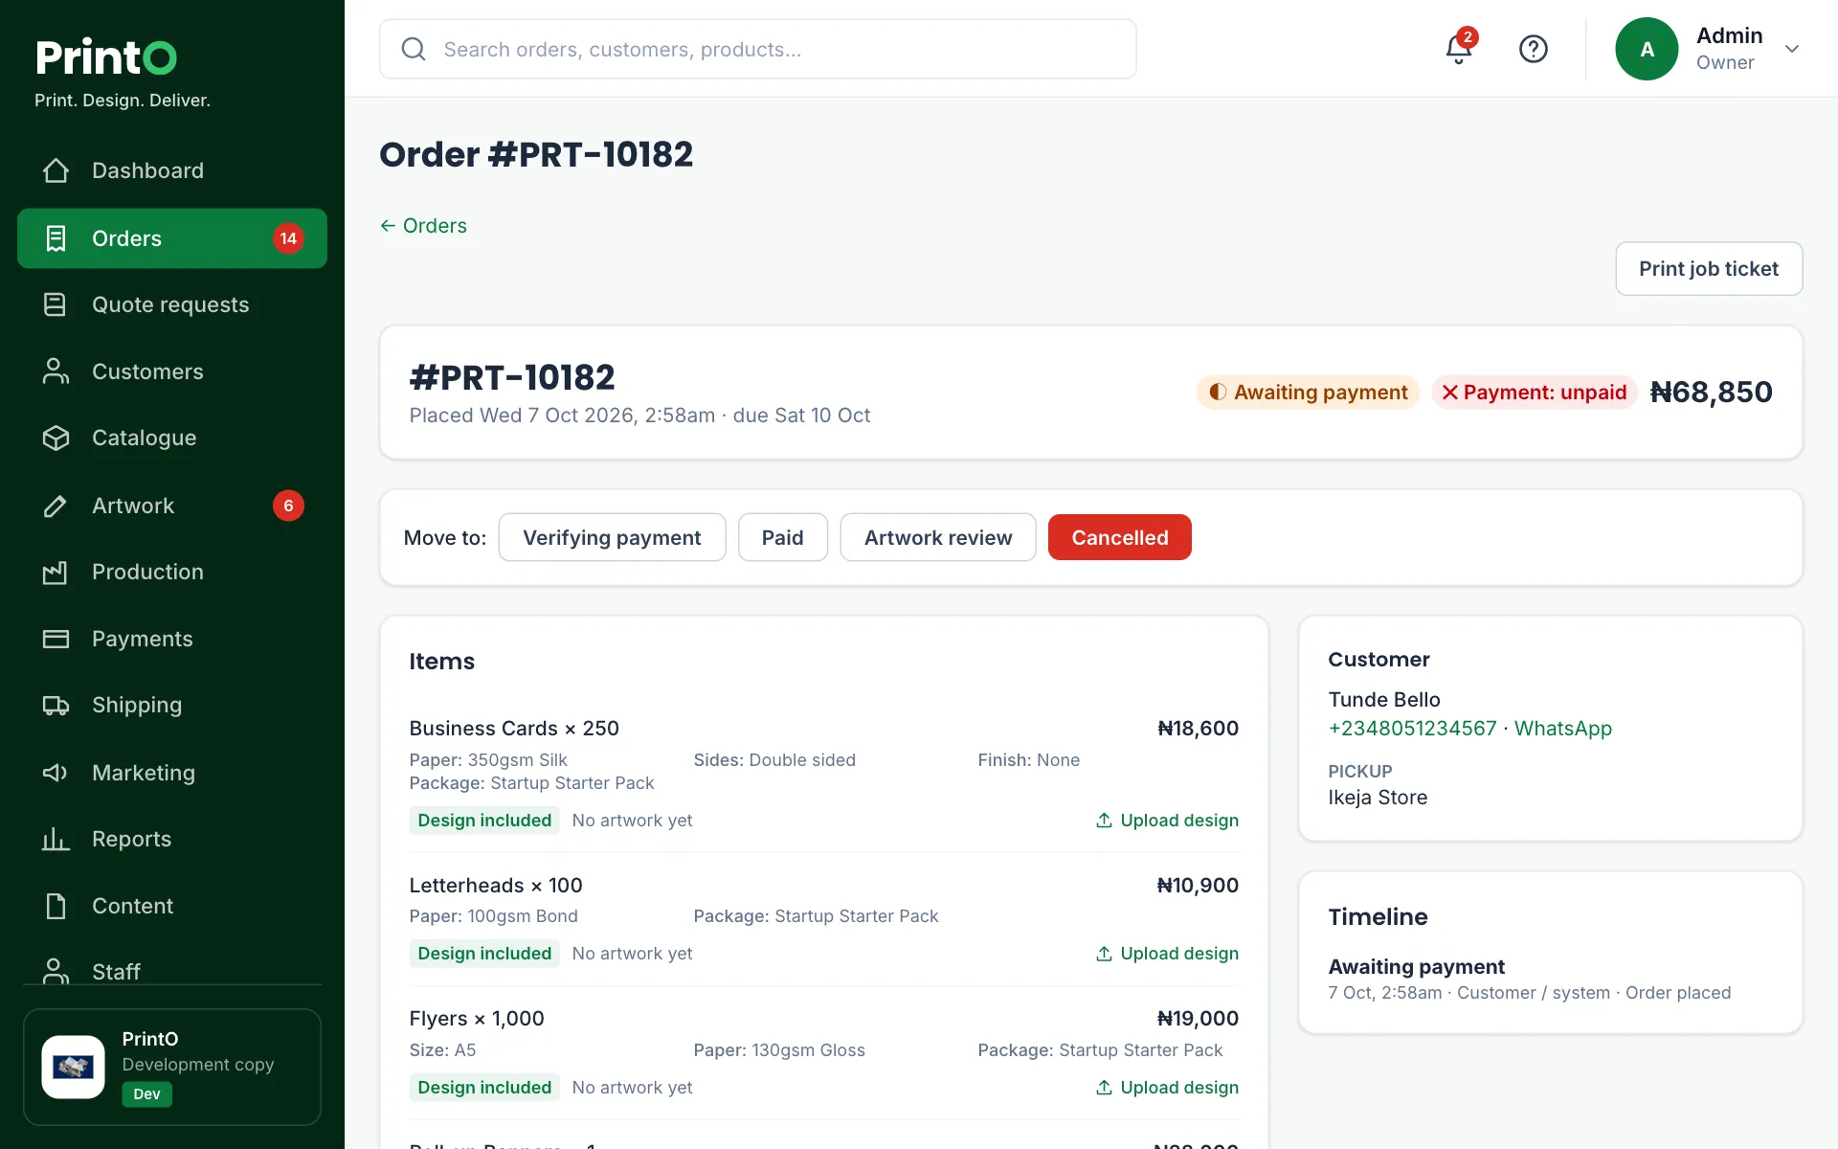The height and width of the screenshot is (1149, 1838).
Task: Click the Production factory icon
Action: point(56,572)
